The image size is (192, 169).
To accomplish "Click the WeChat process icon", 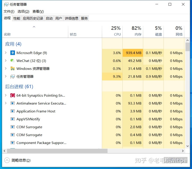I will 13,61.
